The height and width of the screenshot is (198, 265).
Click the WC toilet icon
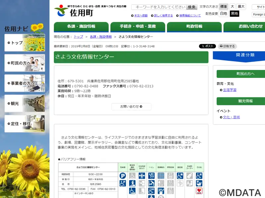click(x=151, y=176)
